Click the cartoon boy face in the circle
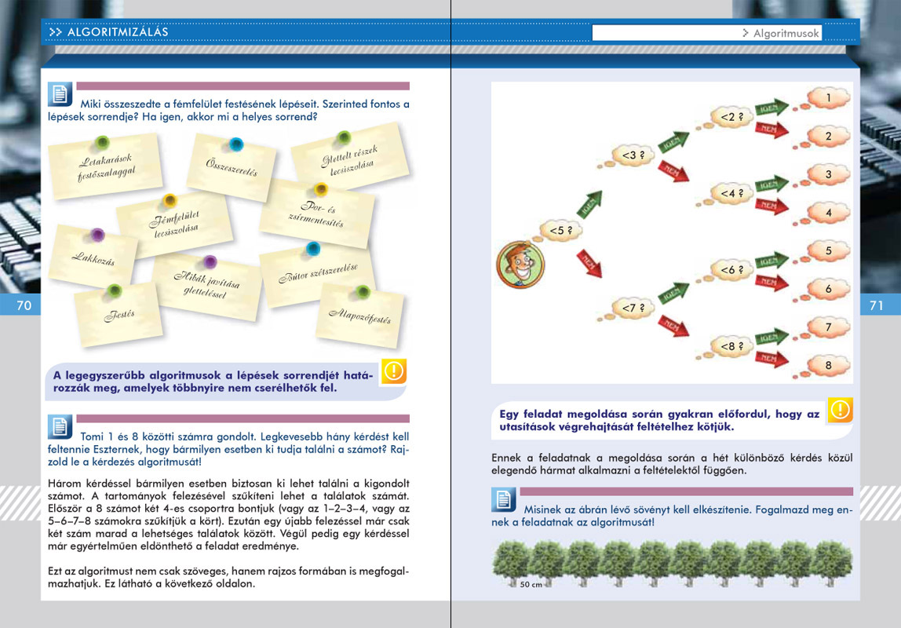The image size is (901, 628). pos(520,263)
